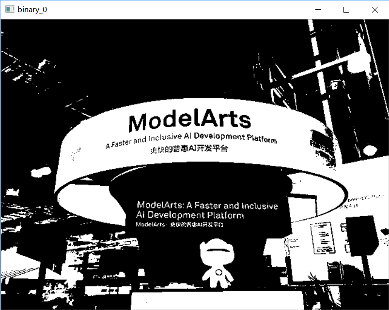Click the Chinese text line on the ring
The image size is (389, 310).
tap(189, 149)
